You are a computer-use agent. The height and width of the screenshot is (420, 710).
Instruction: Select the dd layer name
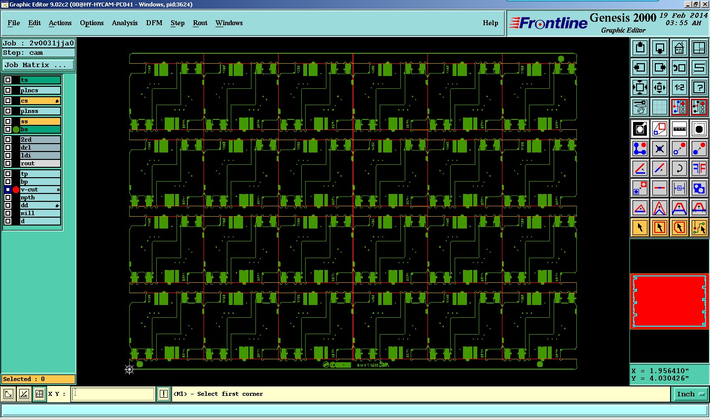(40, 205)
